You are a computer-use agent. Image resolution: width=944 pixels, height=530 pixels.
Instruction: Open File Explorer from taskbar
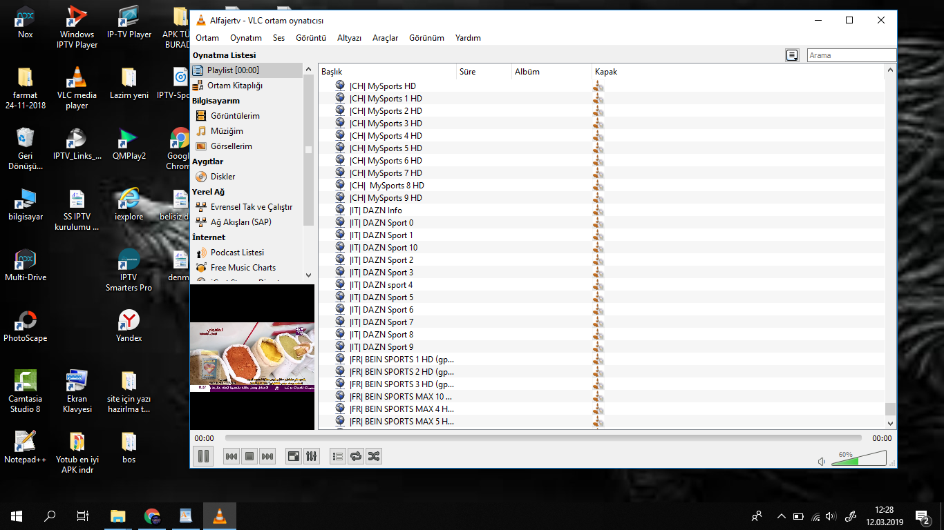pos(118,516)
